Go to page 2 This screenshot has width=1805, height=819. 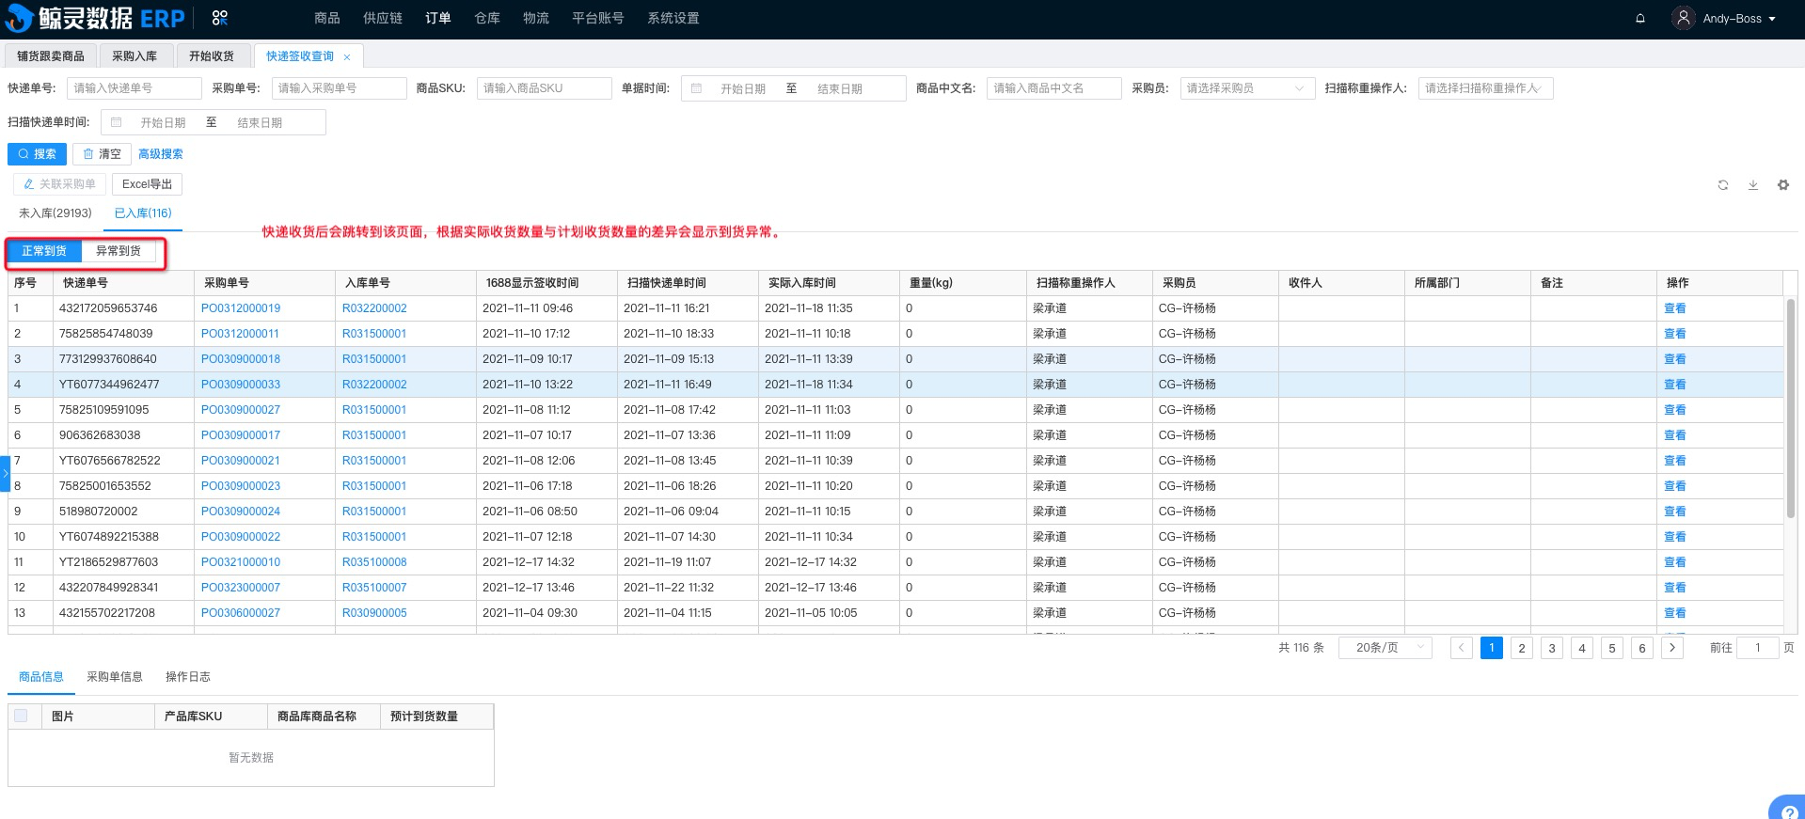click(x=1522, y=647)
